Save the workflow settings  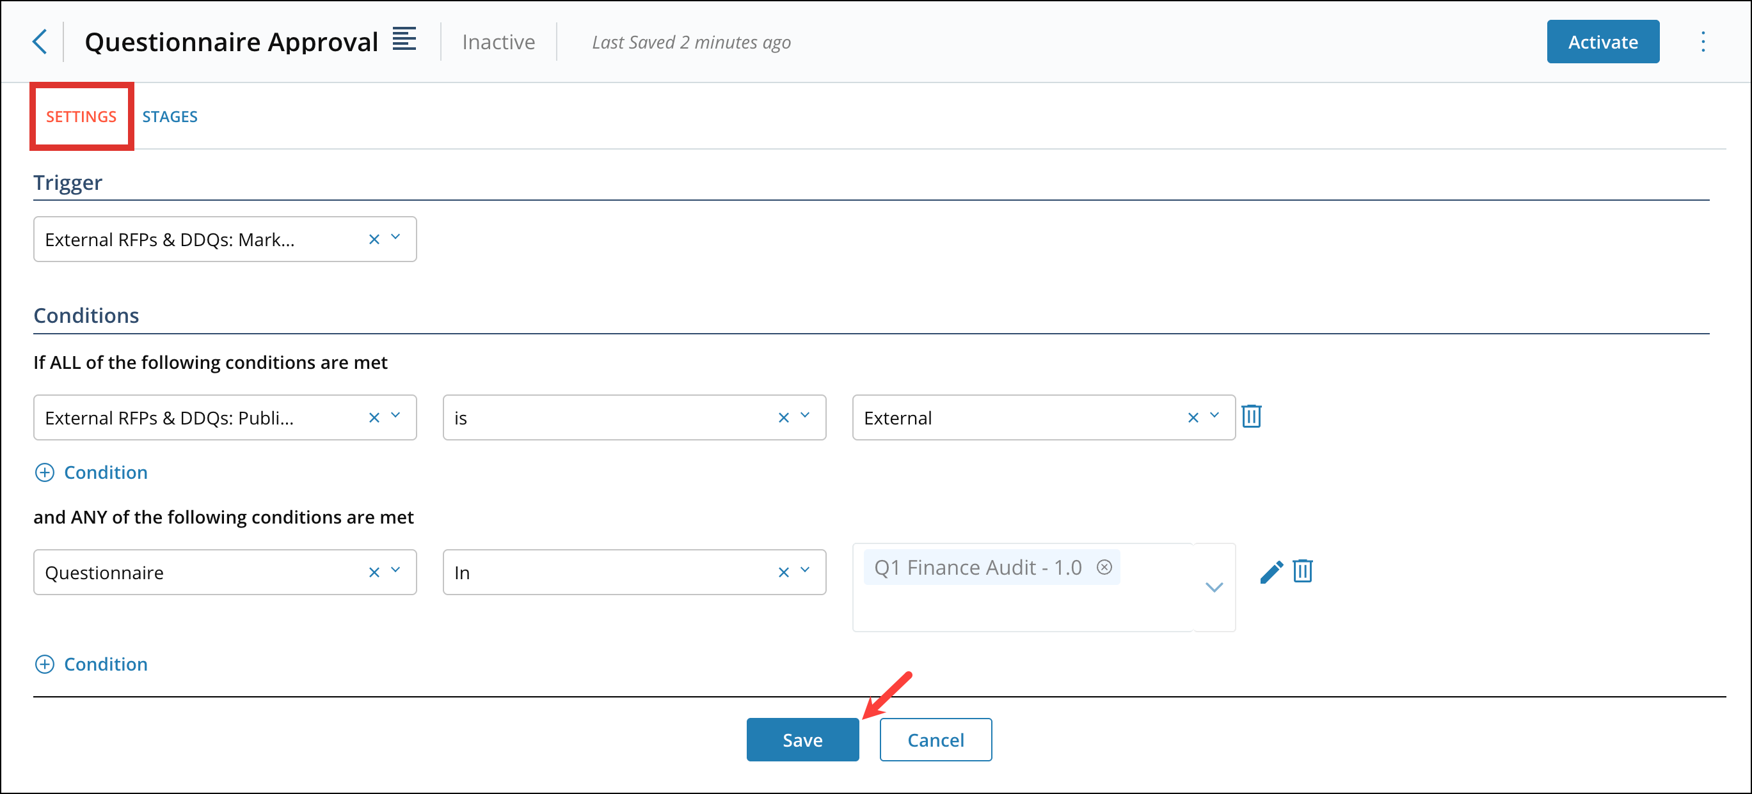[802, 739]
